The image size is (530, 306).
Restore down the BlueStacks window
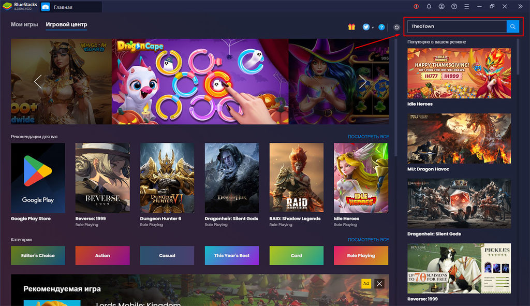tap(492, 6)
